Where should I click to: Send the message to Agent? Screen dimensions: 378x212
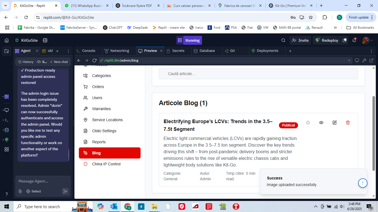pos(65,191)
